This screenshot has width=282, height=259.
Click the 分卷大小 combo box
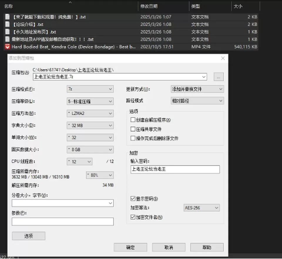click(x=63, y=203)
